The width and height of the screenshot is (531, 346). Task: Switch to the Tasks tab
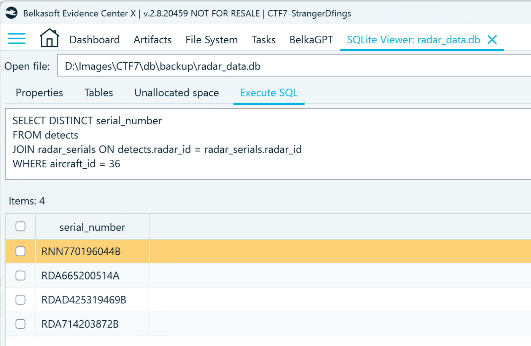click(264, 40)
